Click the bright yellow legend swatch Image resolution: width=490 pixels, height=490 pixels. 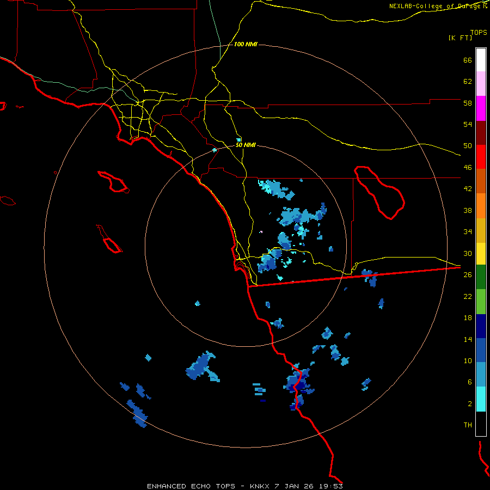click(481, 253)
